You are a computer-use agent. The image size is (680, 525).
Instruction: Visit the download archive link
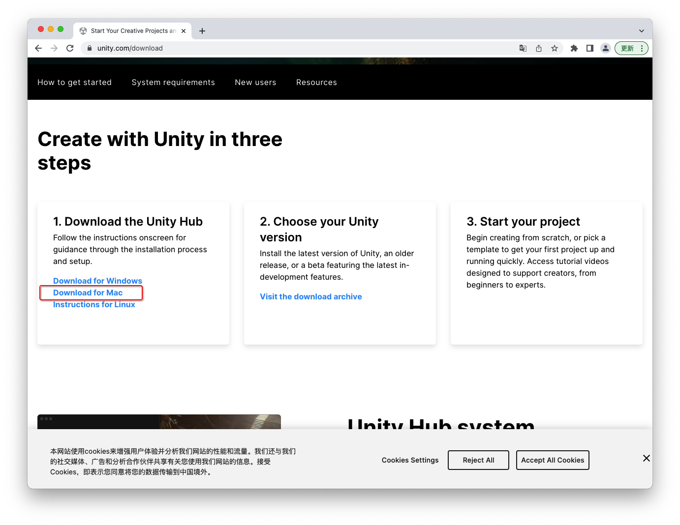(311, 297)
